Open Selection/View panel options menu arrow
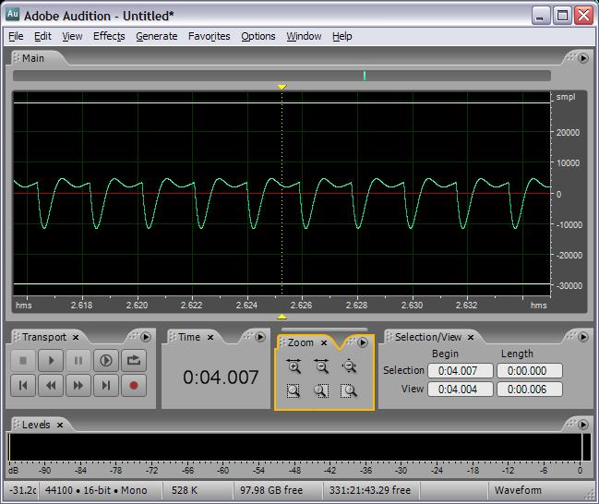599x504 pixels. tap(583, 337)
